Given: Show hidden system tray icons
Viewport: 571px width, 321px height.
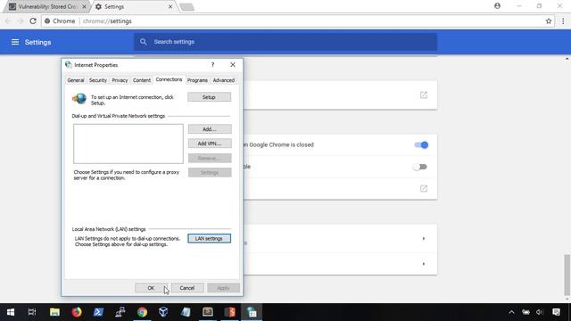Looking at the screenshot, I should pos(511,312).
